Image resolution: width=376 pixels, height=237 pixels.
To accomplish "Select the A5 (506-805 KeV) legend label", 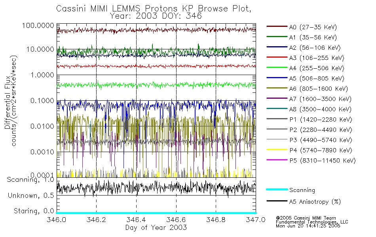I will tap(317, 79).
